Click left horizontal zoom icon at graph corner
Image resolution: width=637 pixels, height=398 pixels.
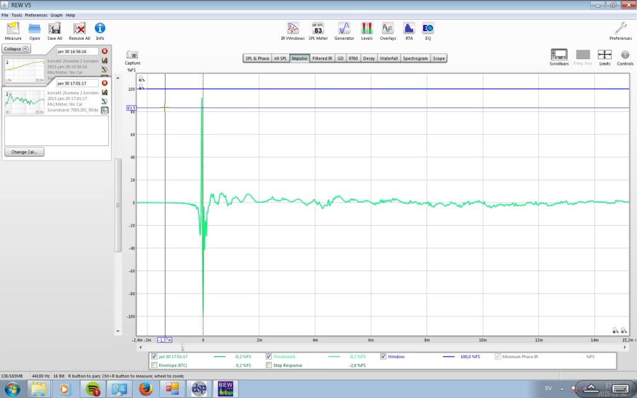pyautogui.click(x=615, y=331)
